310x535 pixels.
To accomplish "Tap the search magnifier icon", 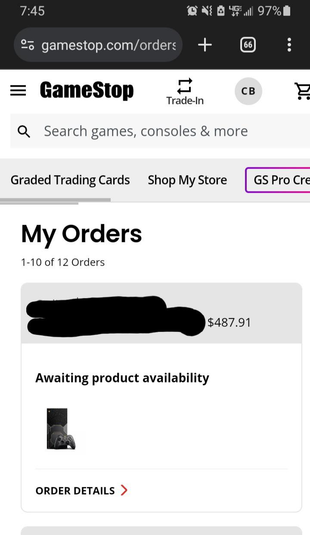I will [24, 131].
